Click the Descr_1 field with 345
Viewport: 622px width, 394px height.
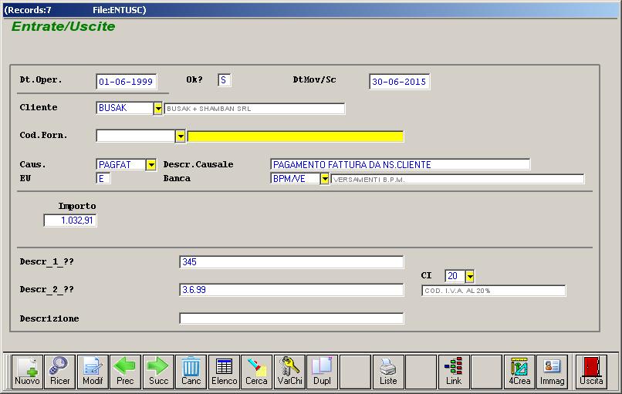click(292, 262)
